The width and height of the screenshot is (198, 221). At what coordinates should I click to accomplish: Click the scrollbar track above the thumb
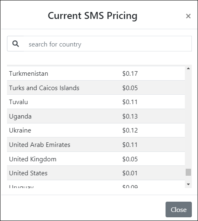(x=188, y=120)
